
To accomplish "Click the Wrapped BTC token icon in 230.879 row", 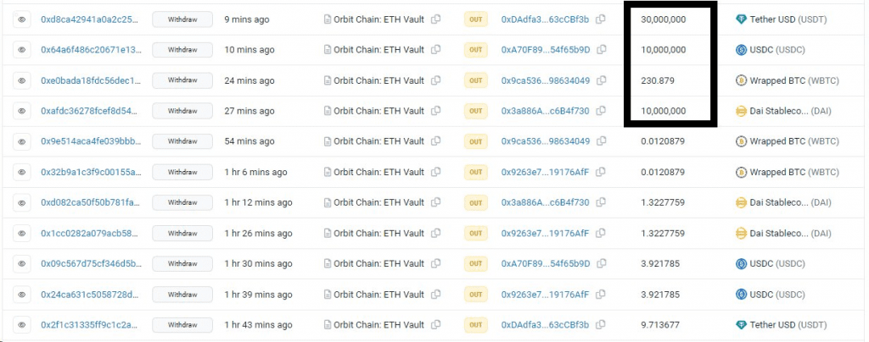I will [740, 80].
